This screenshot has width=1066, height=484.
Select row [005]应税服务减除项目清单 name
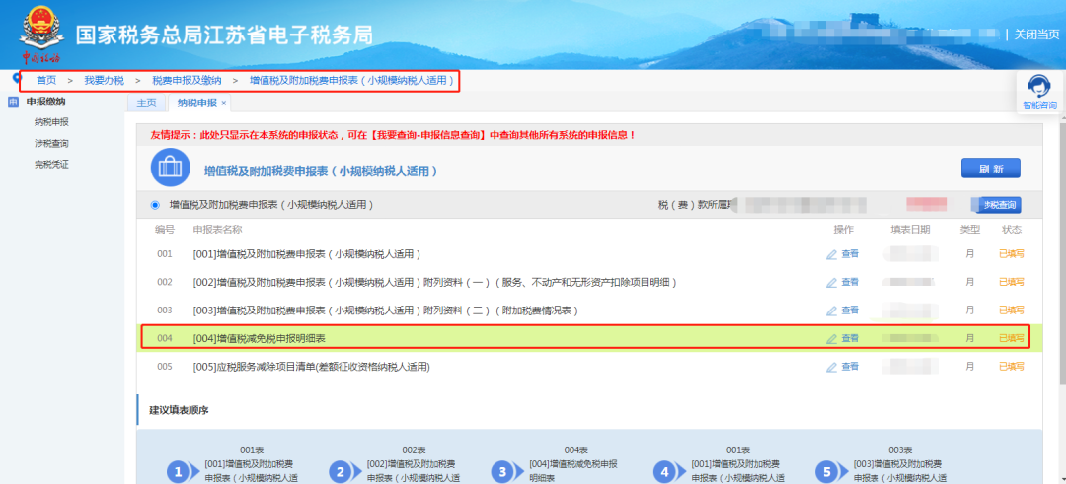click(312, 367)
